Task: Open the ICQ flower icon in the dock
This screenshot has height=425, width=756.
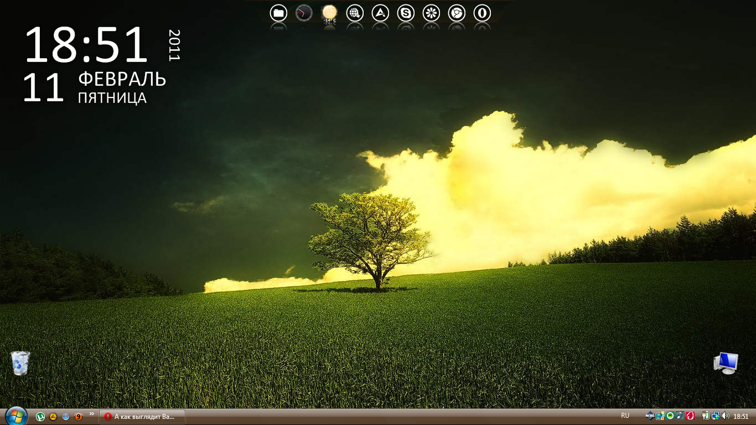Action: (431, 13)
